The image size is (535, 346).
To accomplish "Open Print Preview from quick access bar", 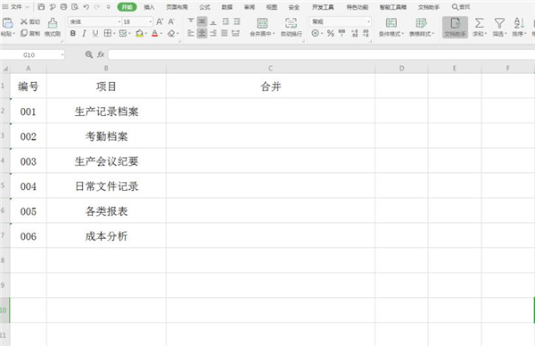I will 75,7.
